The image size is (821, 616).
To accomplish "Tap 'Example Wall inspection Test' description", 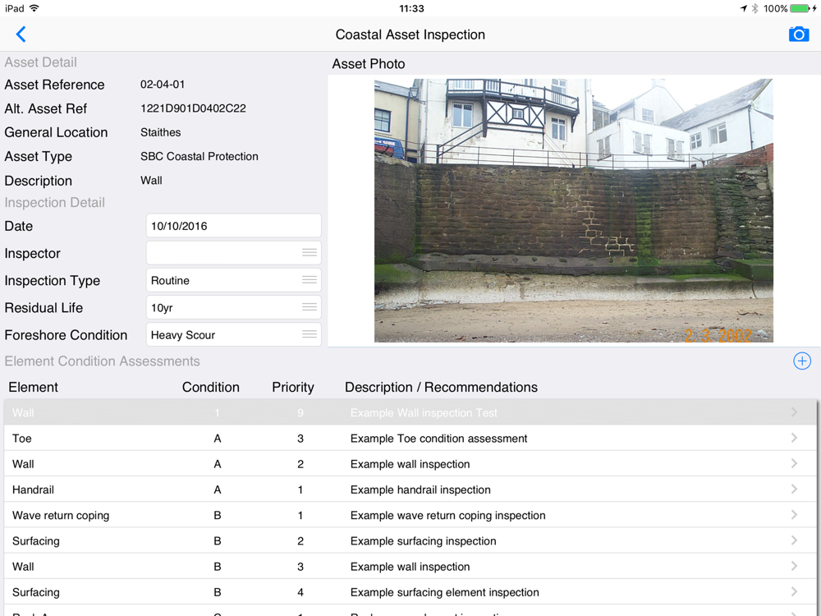I will 424,413.
